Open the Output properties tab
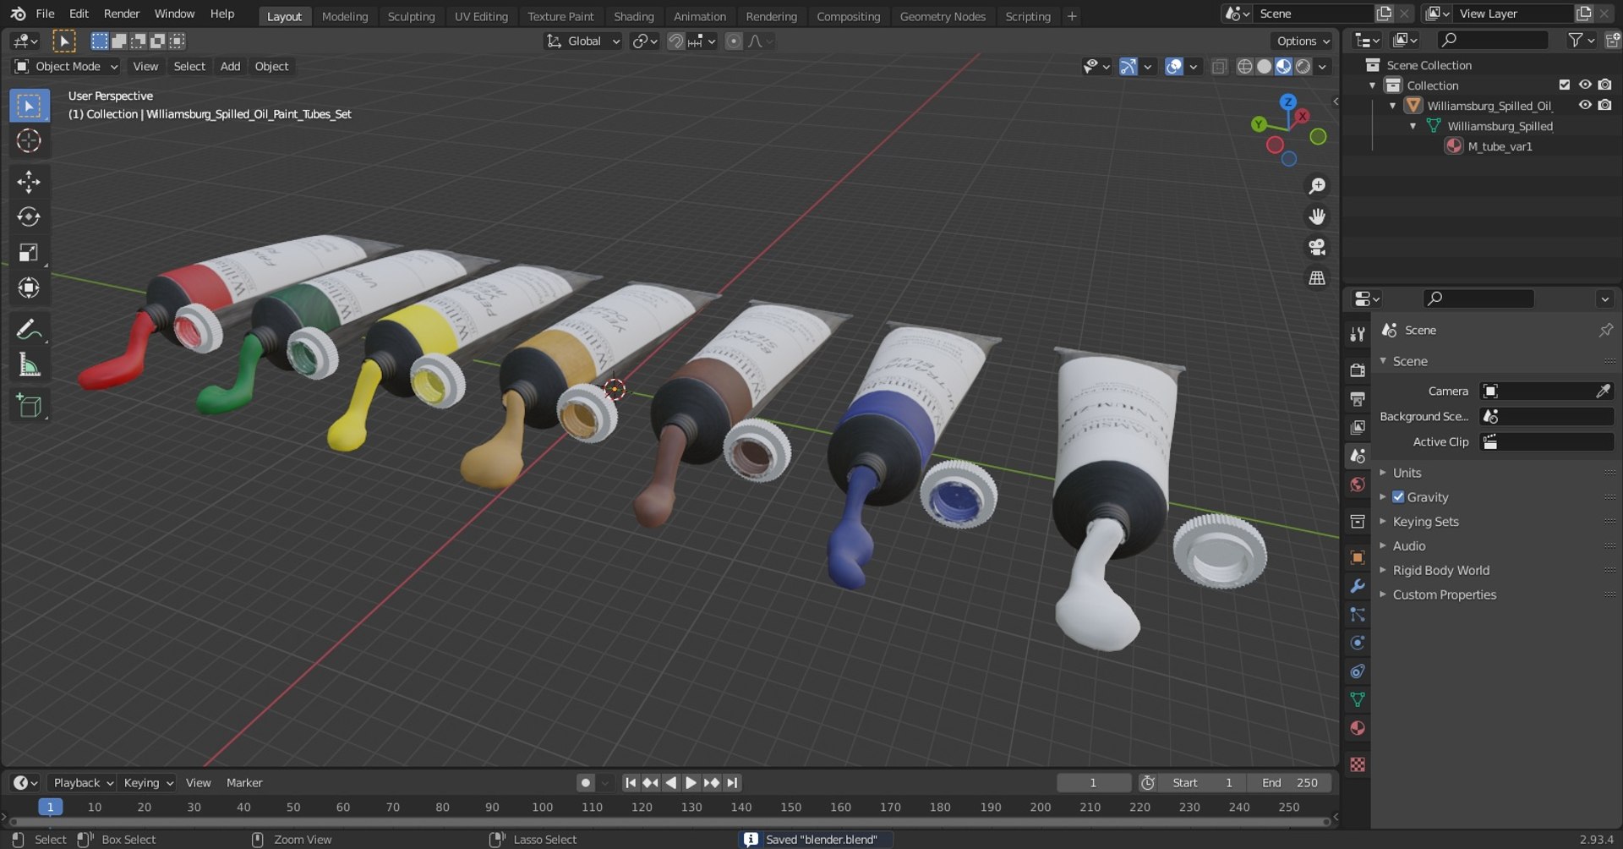The height and width of the screenshot is (849, 1623). pyautogui.click(x=1358, y=399)
